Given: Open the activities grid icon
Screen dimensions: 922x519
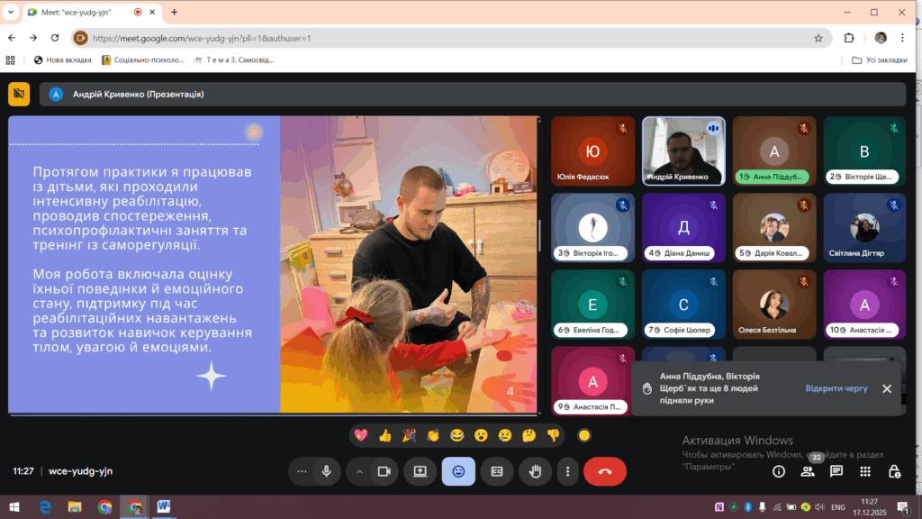Looking at the screenshot, I should 865,471.
